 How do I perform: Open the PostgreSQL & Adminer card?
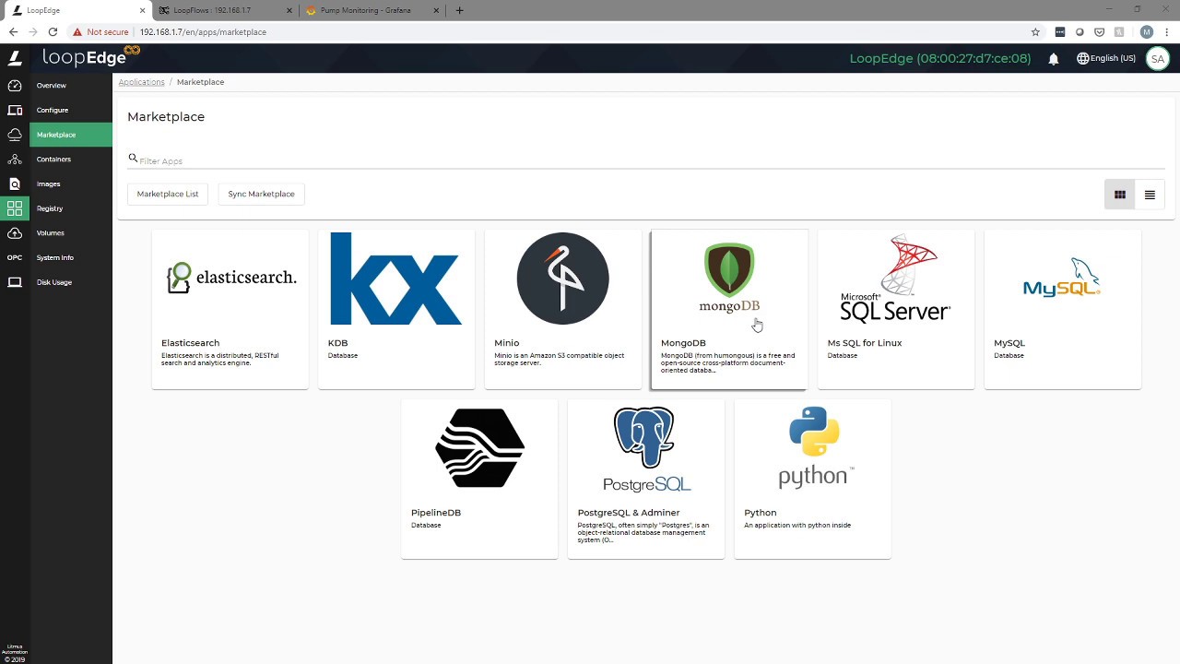pyautogui.click(x=646, y=480)
